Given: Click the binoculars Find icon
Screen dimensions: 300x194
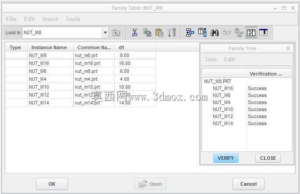Looking at the screenshot, I should [x=215, y=32].
